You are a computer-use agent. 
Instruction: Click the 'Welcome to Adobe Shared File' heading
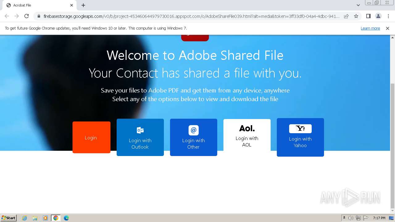pos(195,55)
